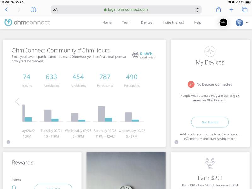The height and width of the screenshot is (189, 252).
Task: Click OhmConnect Community #OhmHours heading
Action: coord(61,50)
